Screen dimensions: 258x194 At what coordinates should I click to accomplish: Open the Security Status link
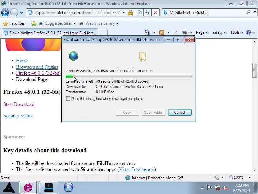(x=18, y=116)
